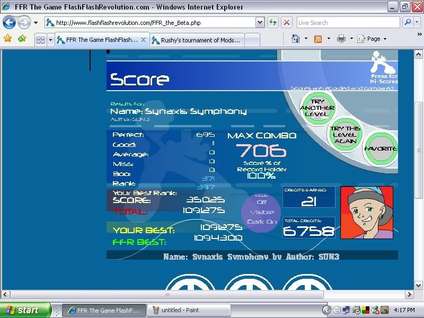This screenshot has width=424, height=318.
Task: Open the Favorites Center star icon
Action: [x=7, y=39]
